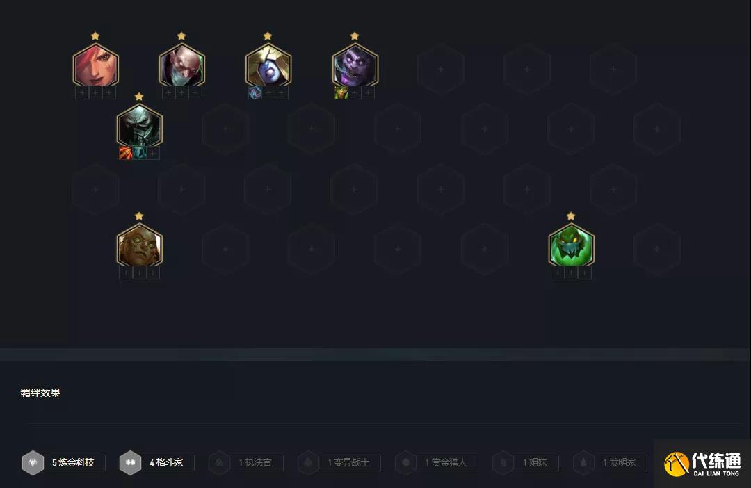The height and width of the screenshot is (488, 751).
Task: Toggle the gold star above Illaoi
Action: (x=139, y=216)
